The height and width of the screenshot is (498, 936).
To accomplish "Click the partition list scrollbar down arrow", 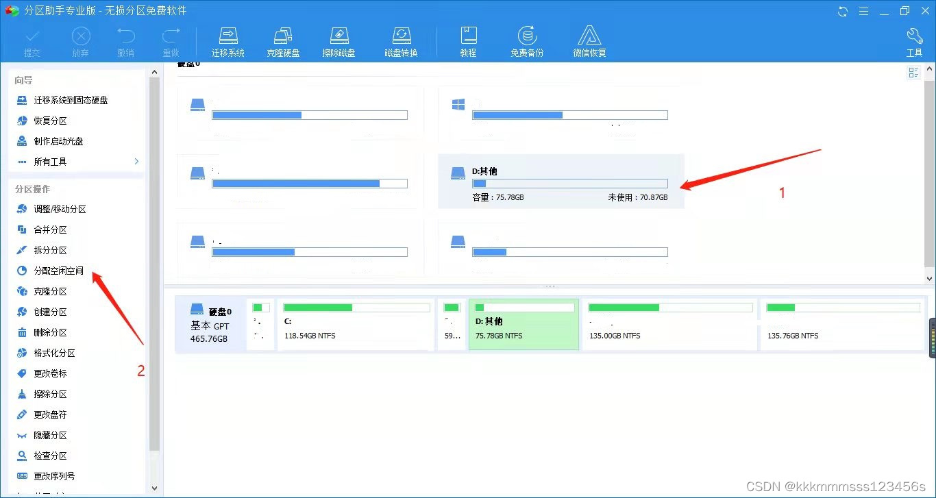I will (x=930, y=277).
